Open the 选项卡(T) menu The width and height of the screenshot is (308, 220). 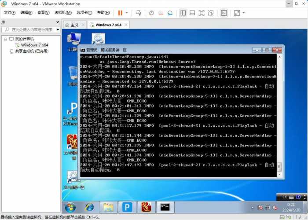pyautogui.click(x=84, y=13)
